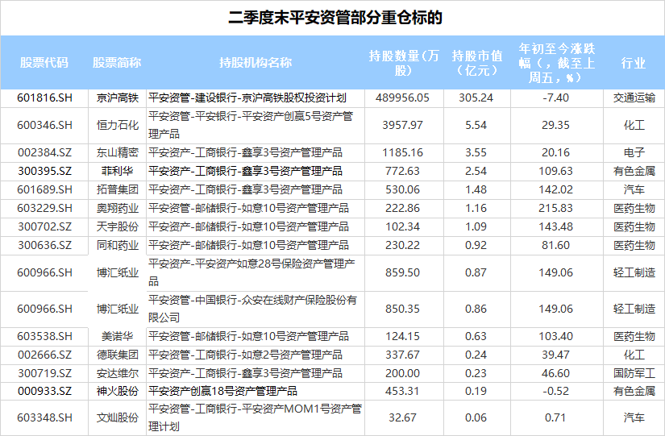The height and width of the screenshot is (436, 665).
Task: Click stock name 神火股份
Action: click(x=118, y=391)
